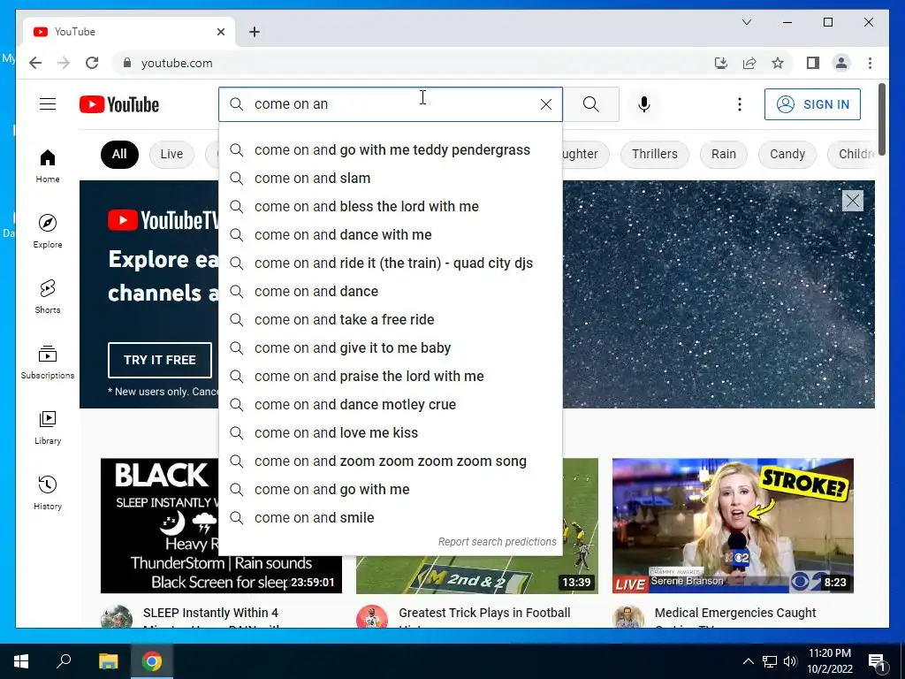The image size is (905, 679).
Task: Bookmark this page with the star icon
Action: 778,63
